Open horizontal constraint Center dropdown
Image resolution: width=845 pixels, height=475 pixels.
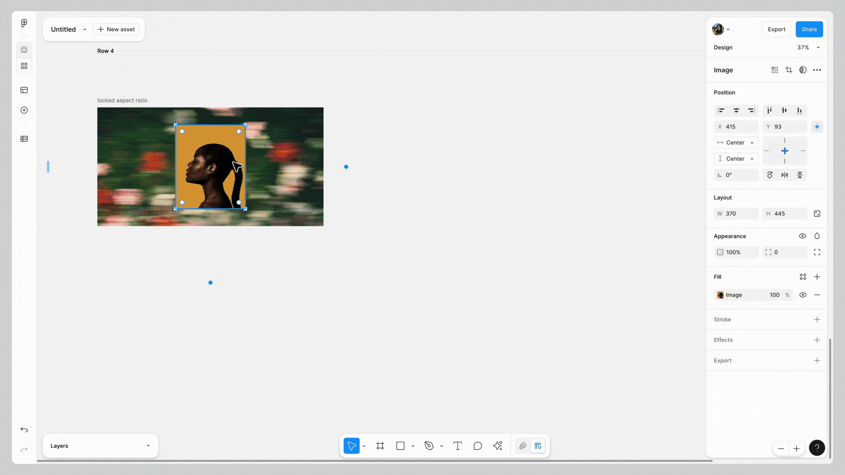point(736,143)
